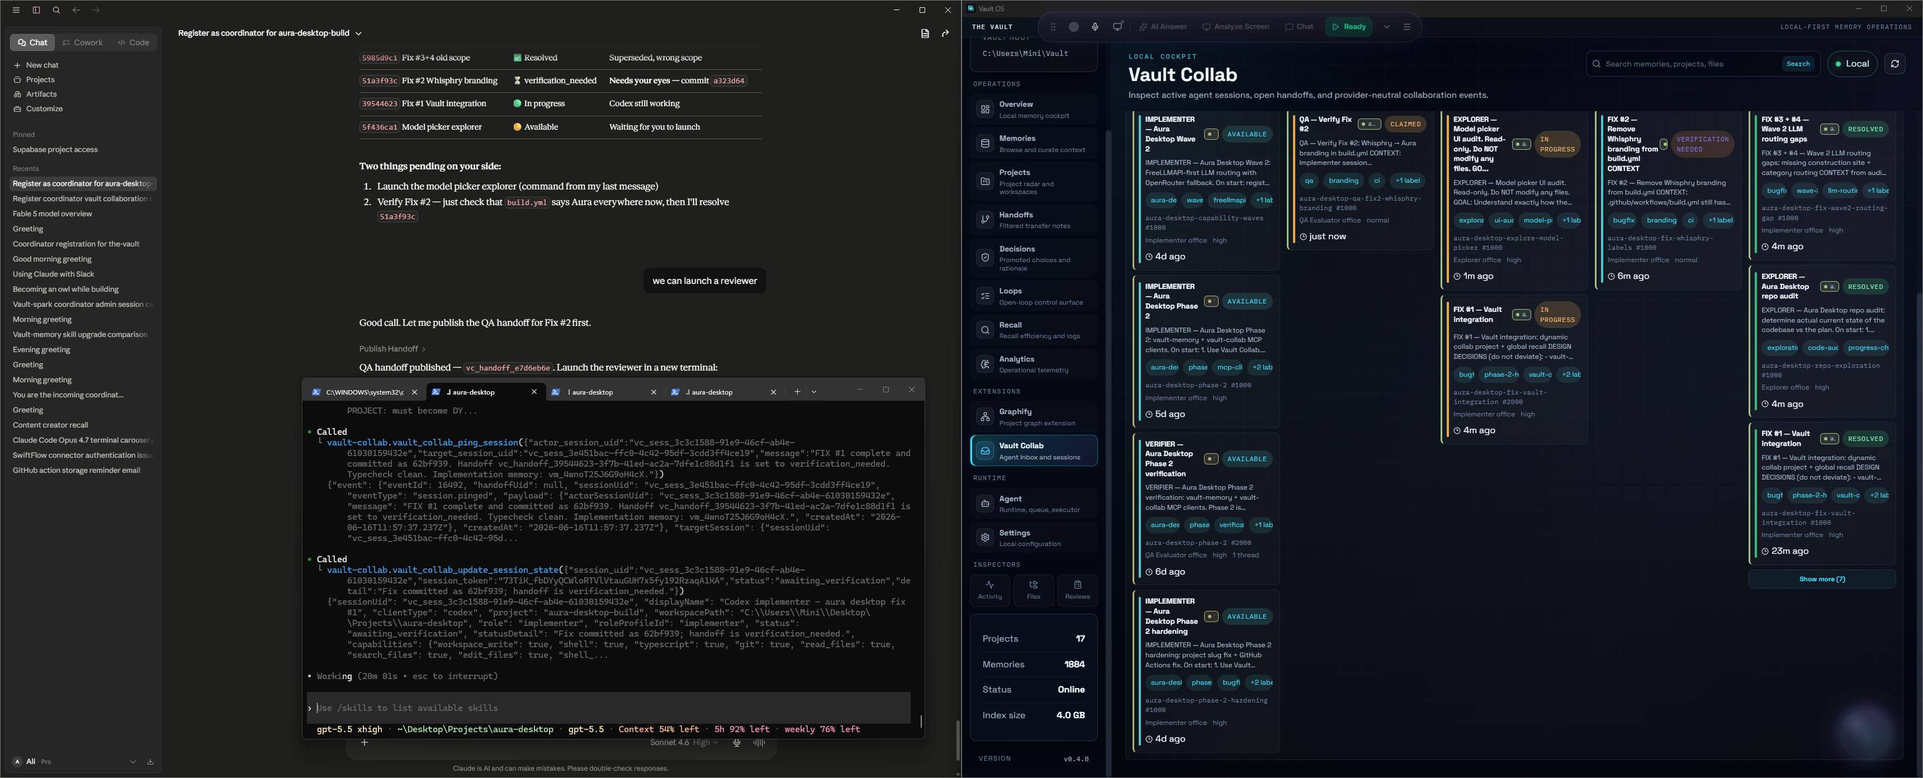Screen dimensions: 1923x778
Task: Select the Chat mode tab
Action: 32,42
